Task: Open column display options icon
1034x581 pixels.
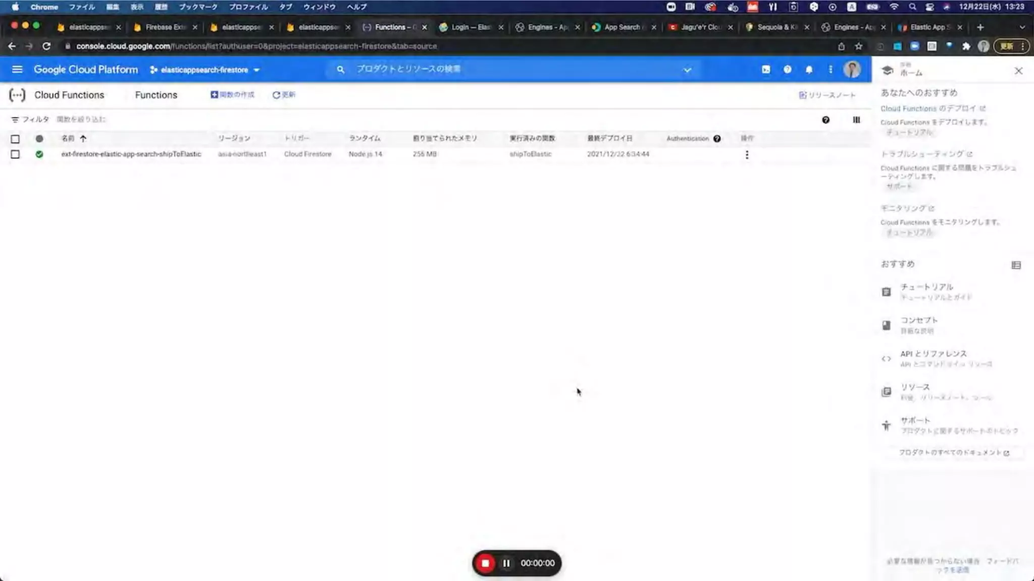Action: tap(856, 120)
